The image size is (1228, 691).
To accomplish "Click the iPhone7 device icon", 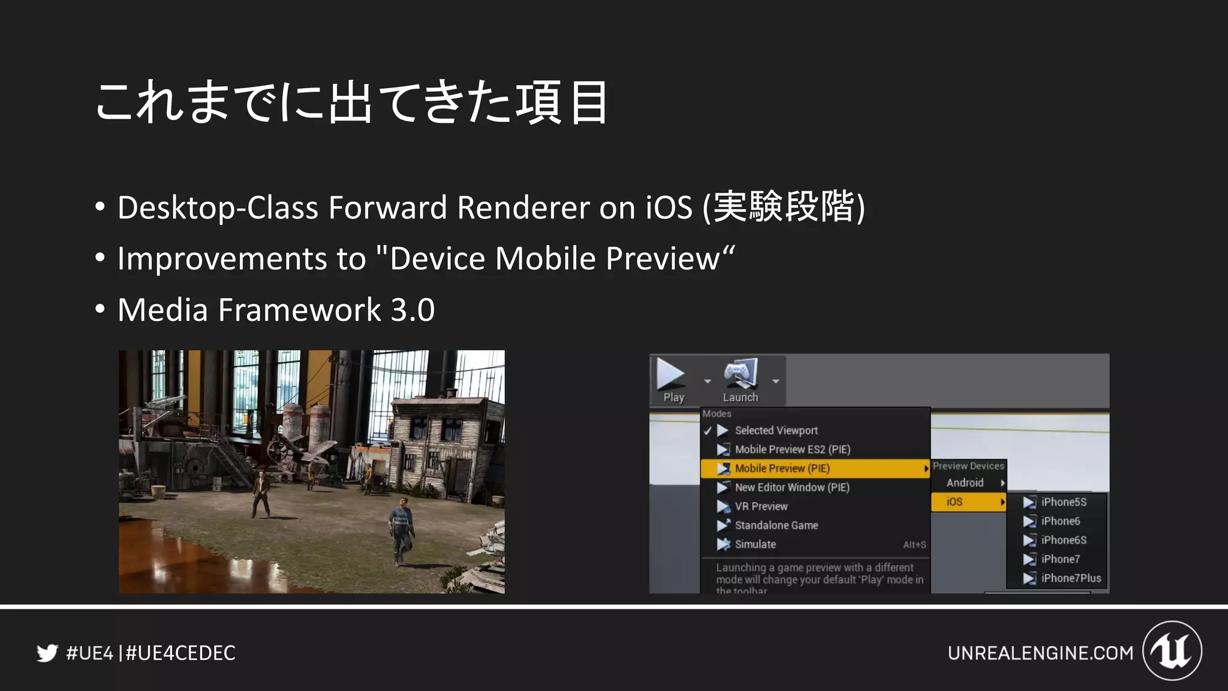I will coord(1030,560).
